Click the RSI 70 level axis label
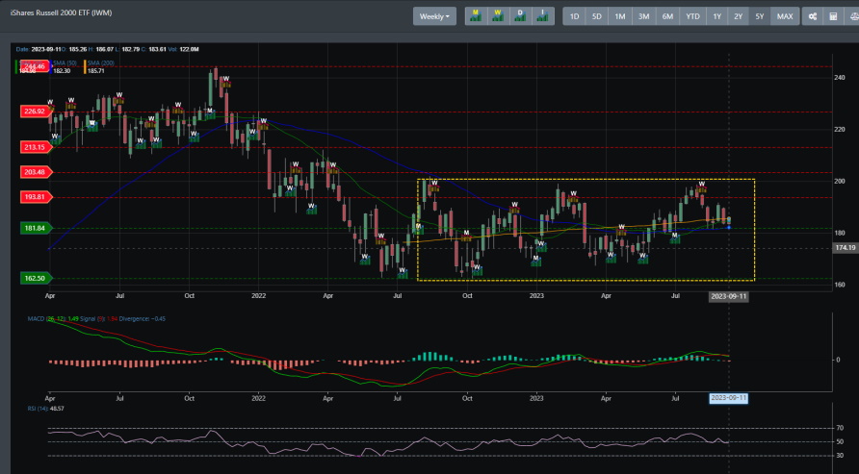 pos(840,428)
